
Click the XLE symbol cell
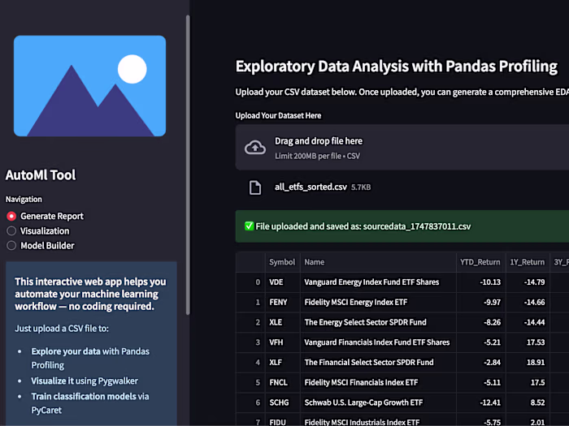[282, 322]
